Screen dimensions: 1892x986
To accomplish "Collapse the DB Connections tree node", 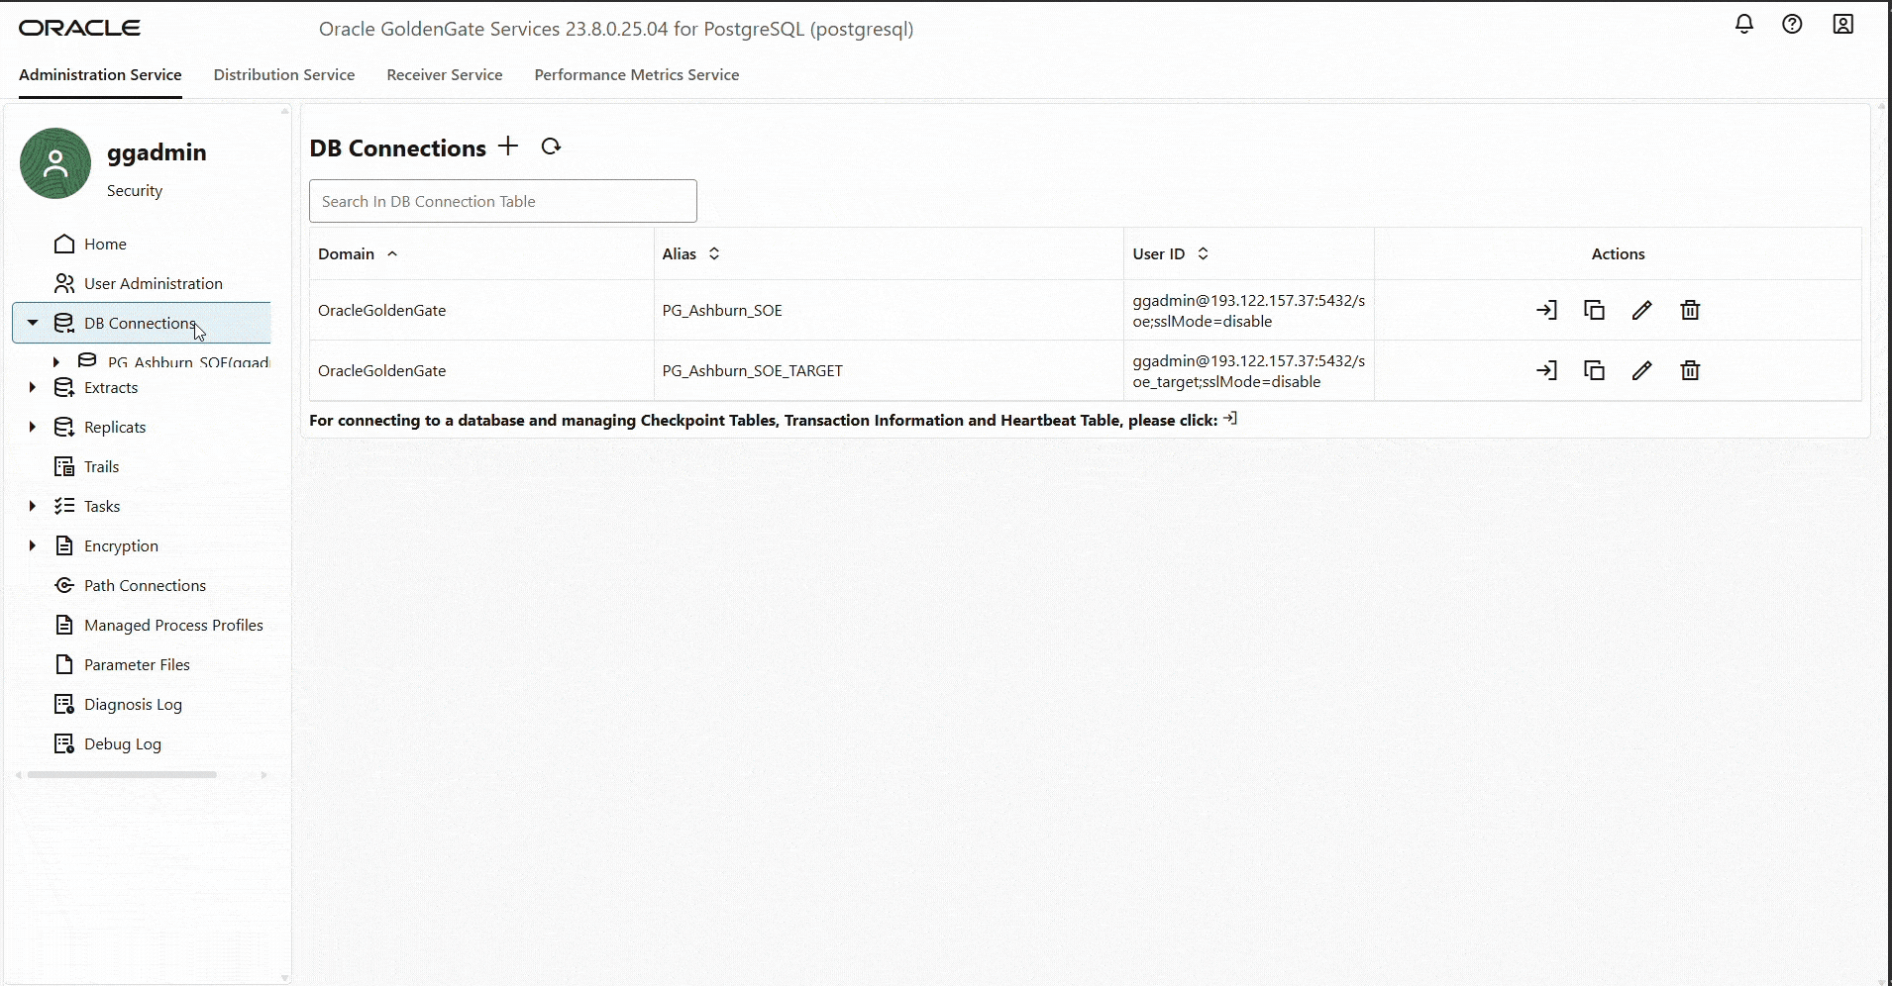I will tap(33, 323).
